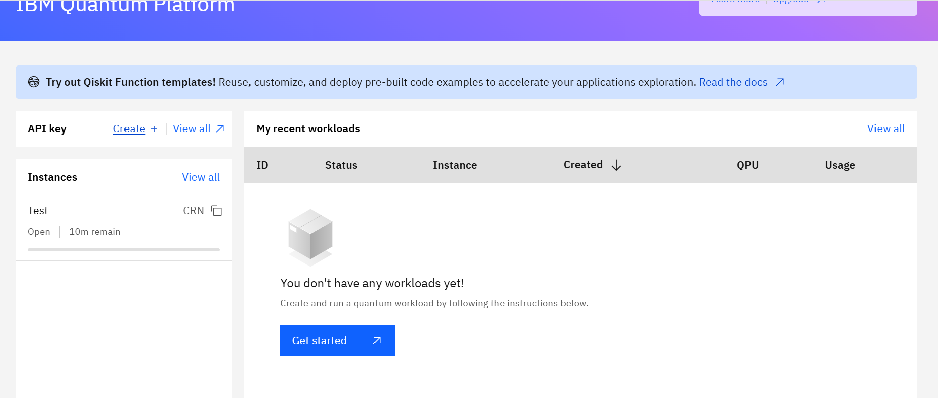The image size is (938, 398).
Task: Click the QPU column header
Action: (747, 165)
